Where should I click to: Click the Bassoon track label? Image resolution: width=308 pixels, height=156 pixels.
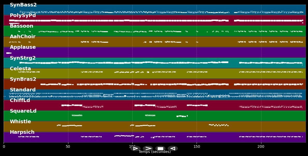tap(22, 26)
